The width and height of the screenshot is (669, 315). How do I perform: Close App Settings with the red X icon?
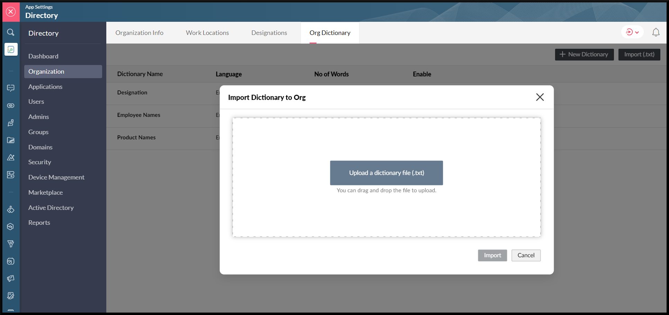tap(11, 12)
